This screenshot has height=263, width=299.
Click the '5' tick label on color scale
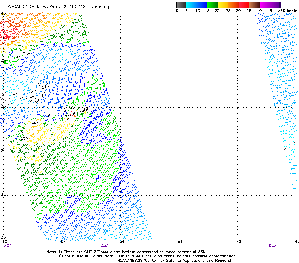coord(187,11)
